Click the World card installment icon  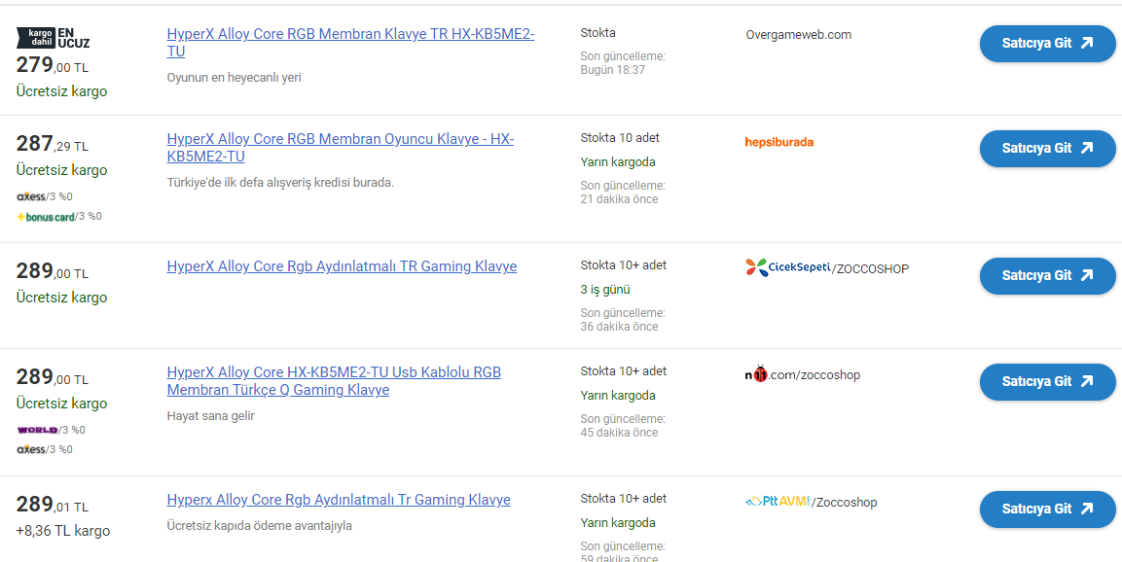37,430
